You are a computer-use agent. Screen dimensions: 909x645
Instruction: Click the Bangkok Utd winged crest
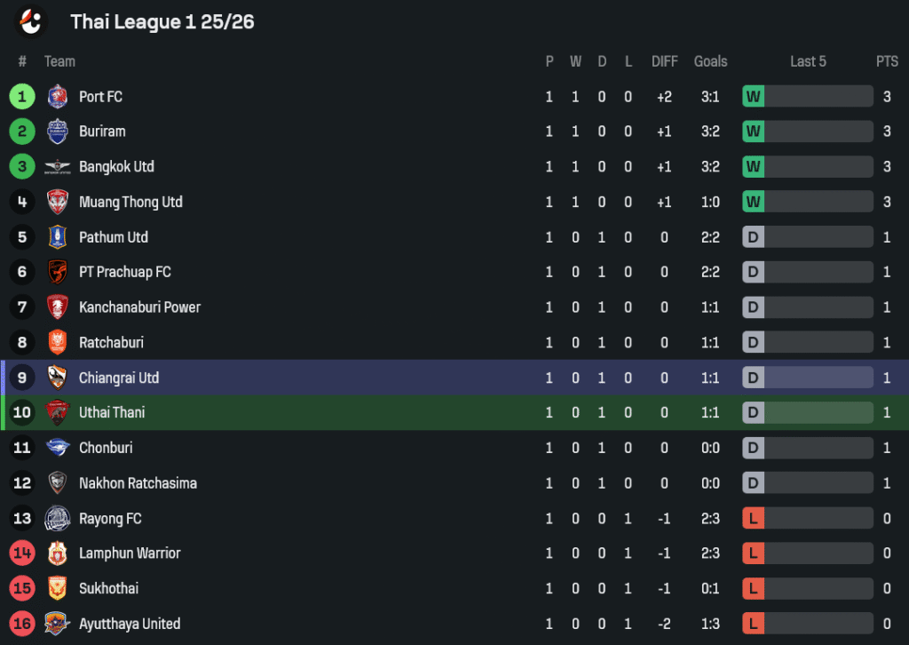point(58,167)
